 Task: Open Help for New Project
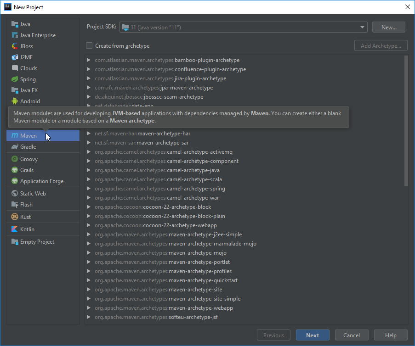[x=391, y=335]
